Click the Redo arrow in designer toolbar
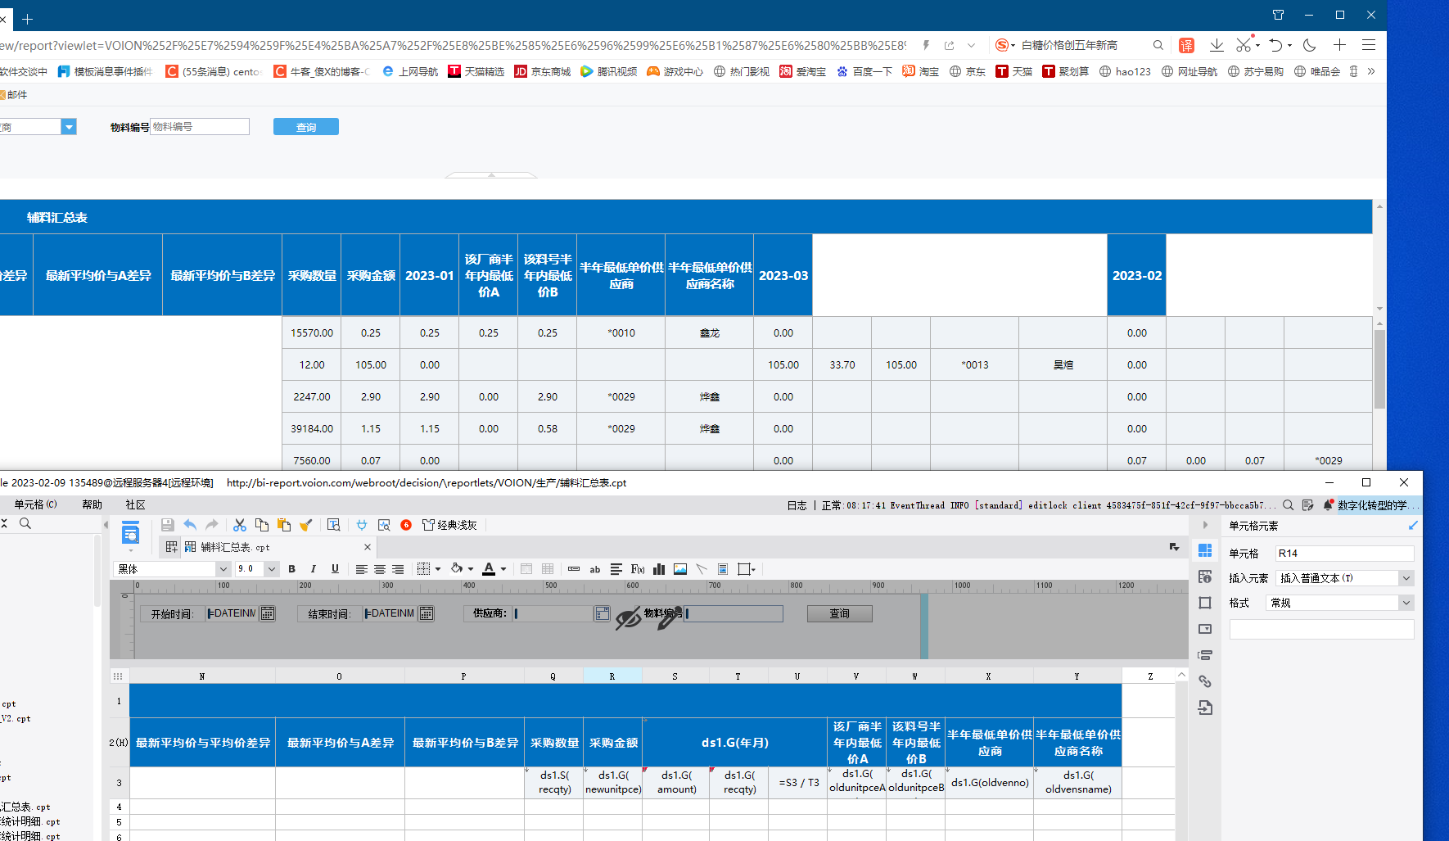 [x=212, y=525]
